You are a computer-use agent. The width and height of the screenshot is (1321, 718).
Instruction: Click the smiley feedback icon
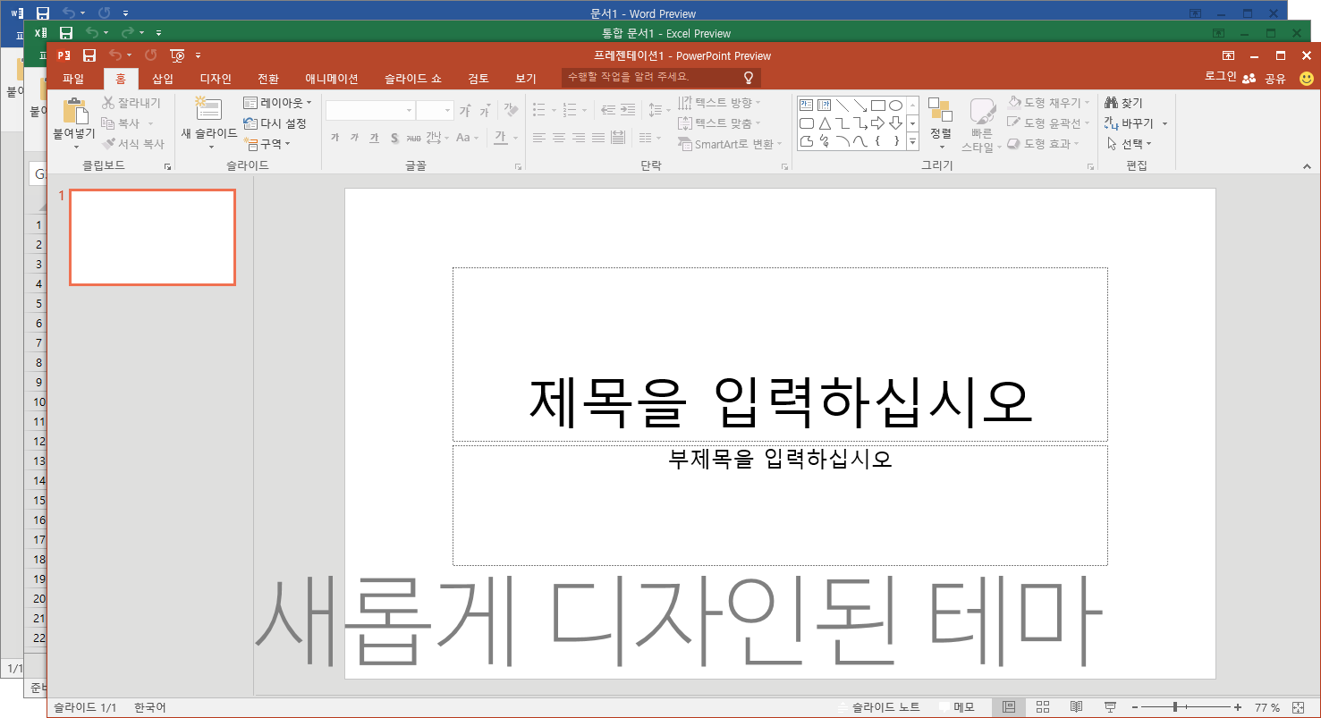(1307, 78)
